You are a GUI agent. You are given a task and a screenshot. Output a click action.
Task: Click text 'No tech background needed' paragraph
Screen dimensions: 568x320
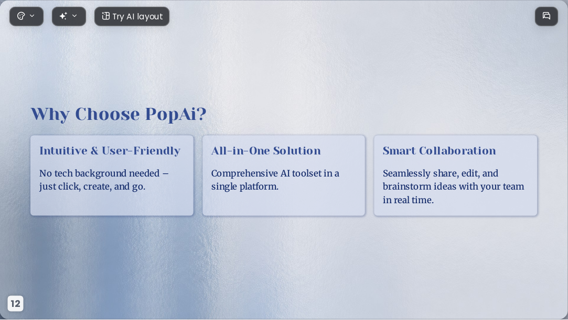click(104, 180)
